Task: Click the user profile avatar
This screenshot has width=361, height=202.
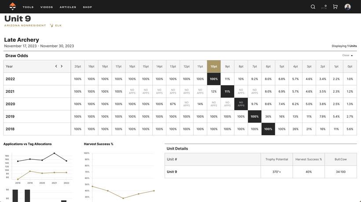Action: (347, 7)
